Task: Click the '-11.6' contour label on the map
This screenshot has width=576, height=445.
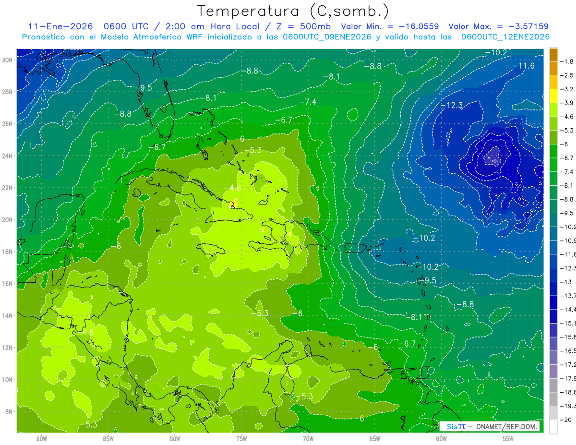Action: tap(523, 65)
